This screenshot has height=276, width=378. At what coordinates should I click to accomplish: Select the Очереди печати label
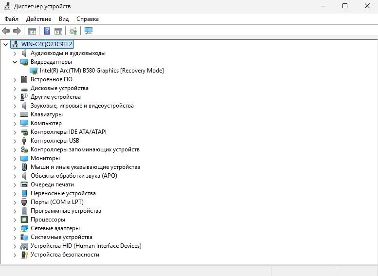52,184
